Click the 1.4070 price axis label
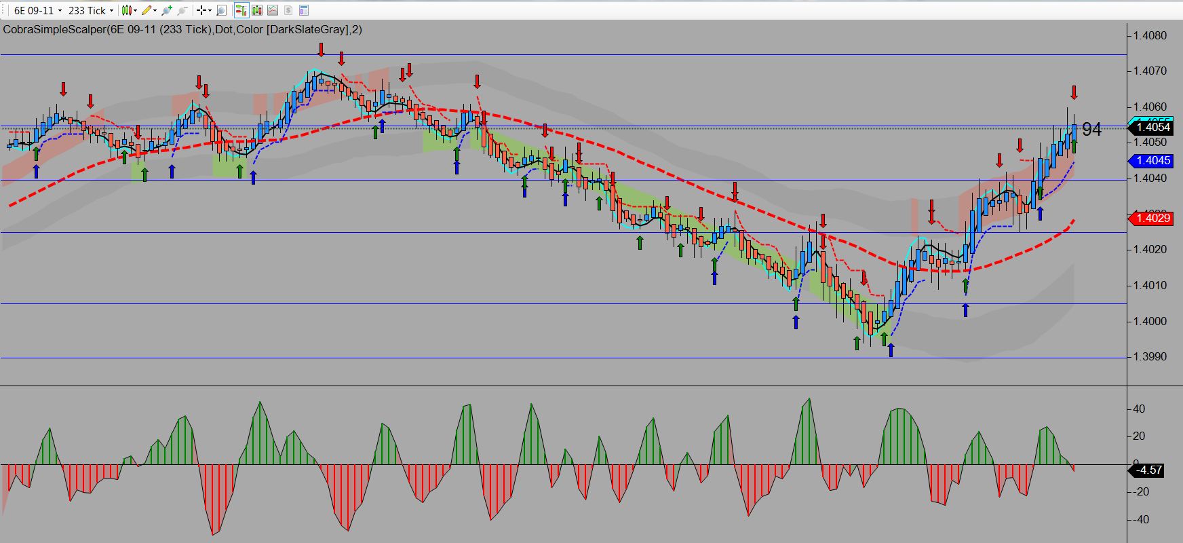1183x543 pixels. [x=1150, y=71]
